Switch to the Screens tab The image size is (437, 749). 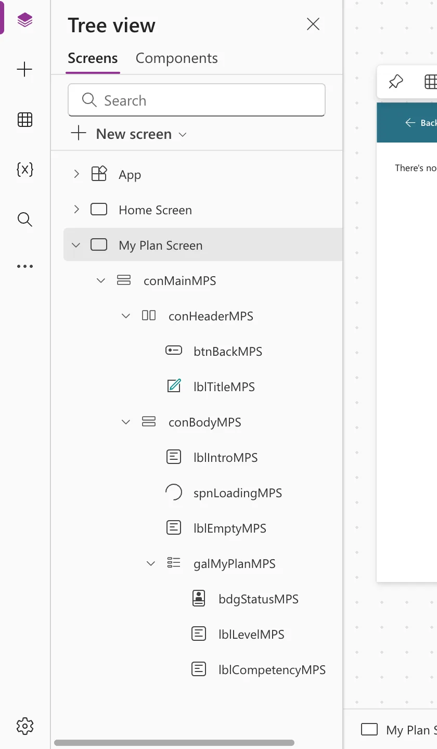click(x=93, y=58)
